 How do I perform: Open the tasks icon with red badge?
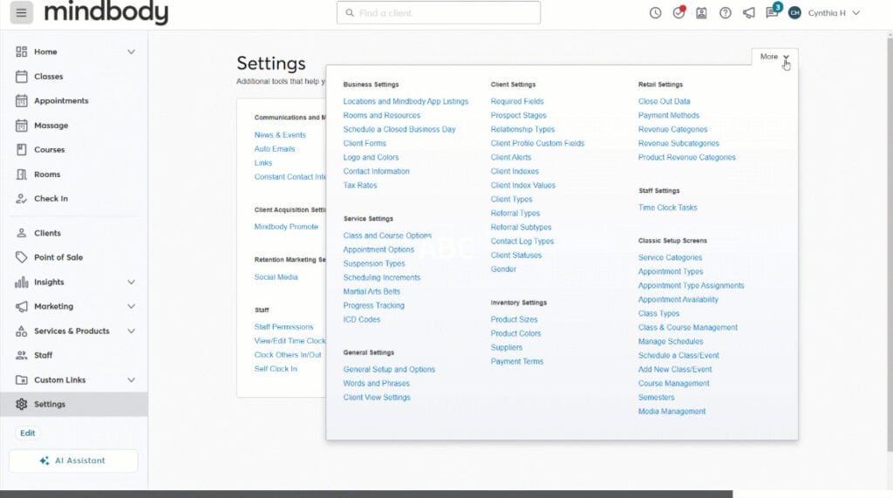pyautogui.click(x=678, y=12)
